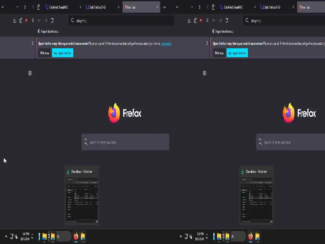
Task: Switch to the New Tab tab, right copy
Action: 311,7
